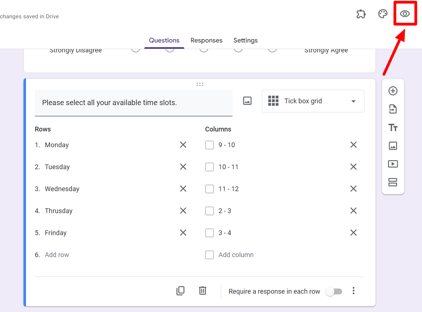Click the checkbox beside column 9 - 10
Viewport: 422px width, 312px height.
210,145
